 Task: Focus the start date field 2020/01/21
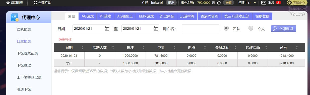pos(91,28)
